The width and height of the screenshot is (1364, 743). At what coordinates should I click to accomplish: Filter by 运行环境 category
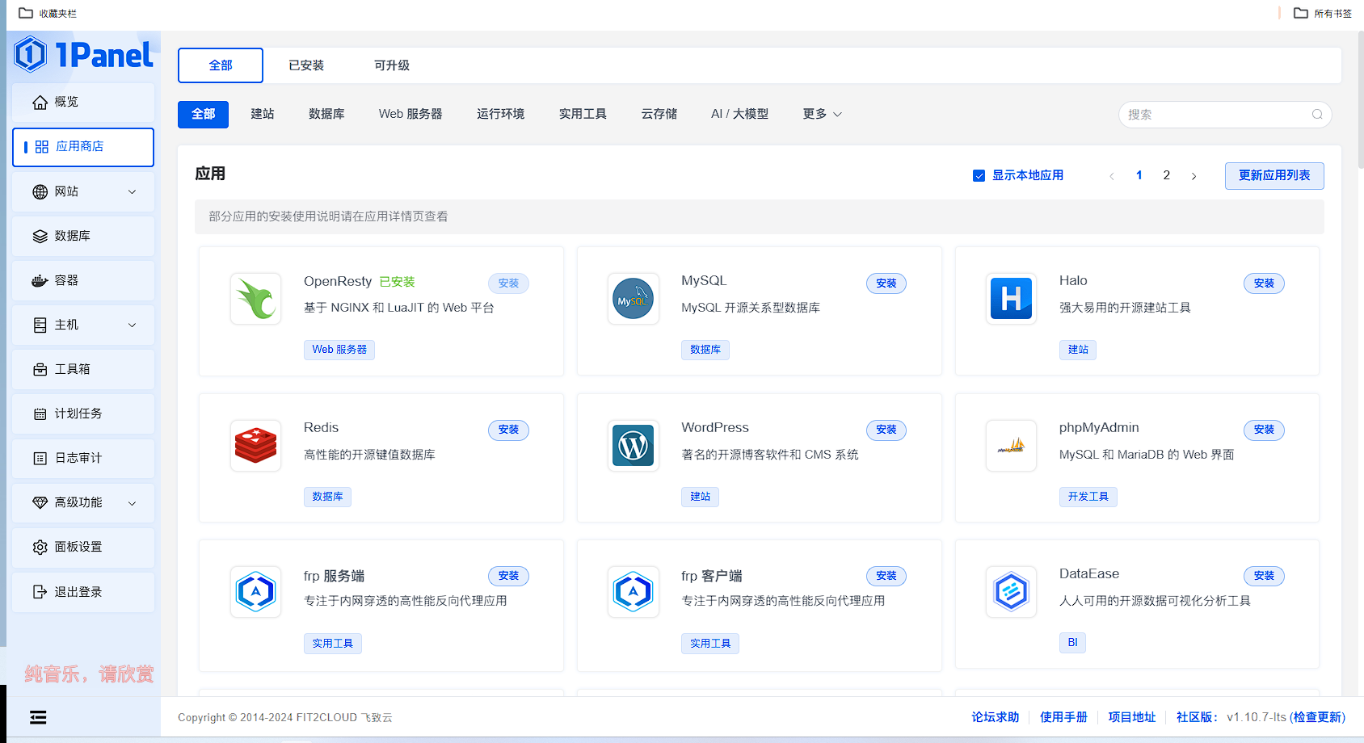tap(501, 114)
